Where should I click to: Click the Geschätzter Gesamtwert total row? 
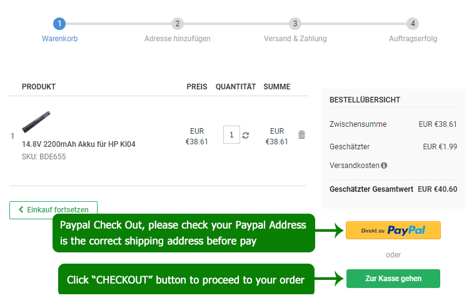[x=393, y=189]
